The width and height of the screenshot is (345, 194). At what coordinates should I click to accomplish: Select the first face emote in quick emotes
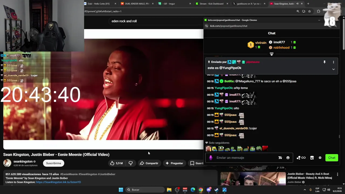coord(208,148)
